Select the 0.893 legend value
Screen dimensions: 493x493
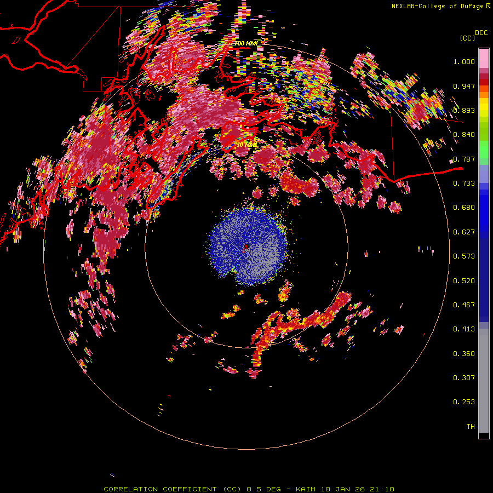tap(464, 110)
